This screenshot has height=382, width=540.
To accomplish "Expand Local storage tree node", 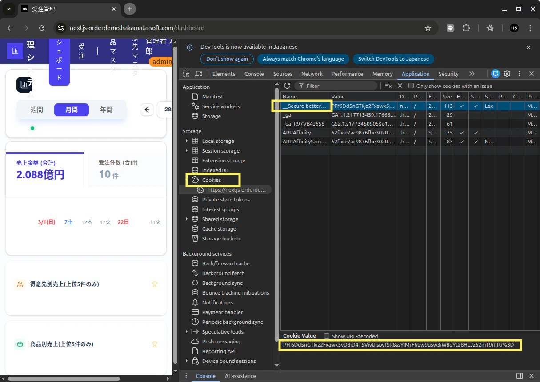I will coord(187,141).
